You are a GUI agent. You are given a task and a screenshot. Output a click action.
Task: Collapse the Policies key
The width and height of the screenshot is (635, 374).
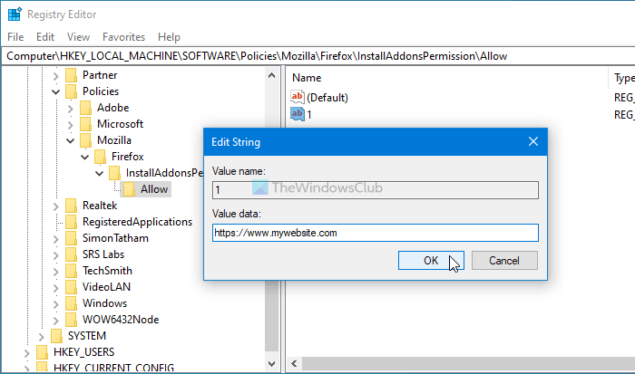[x=56, y=91]
